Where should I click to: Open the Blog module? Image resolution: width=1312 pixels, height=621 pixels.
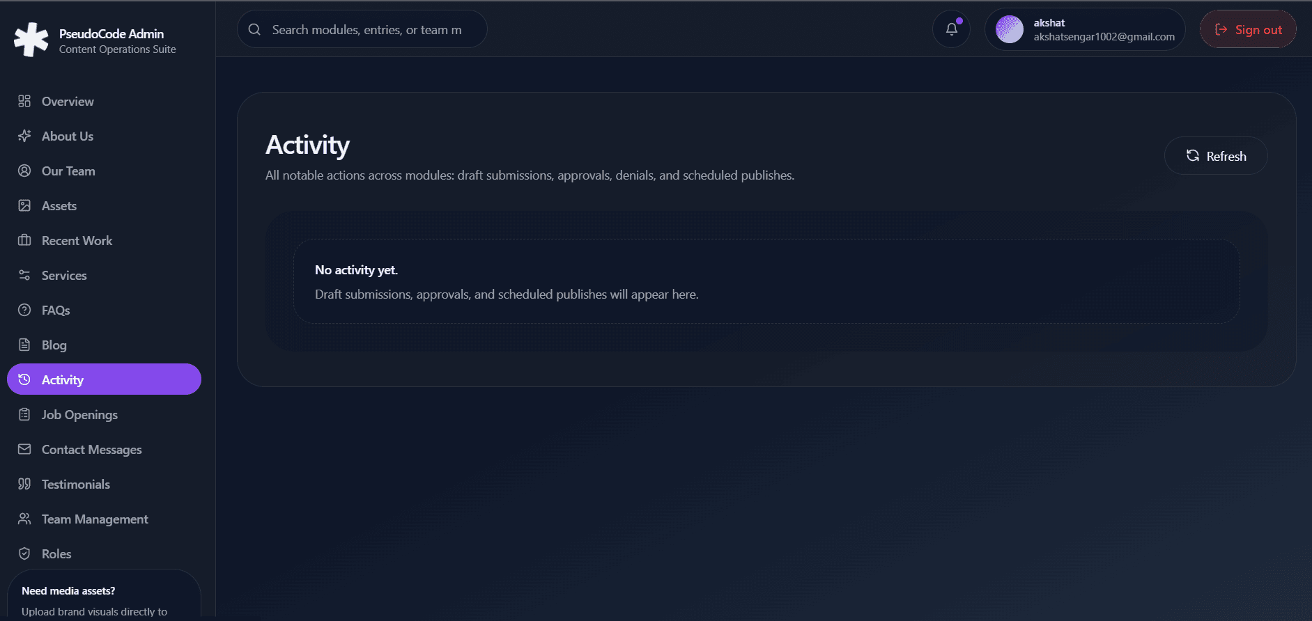coord(54,345)
